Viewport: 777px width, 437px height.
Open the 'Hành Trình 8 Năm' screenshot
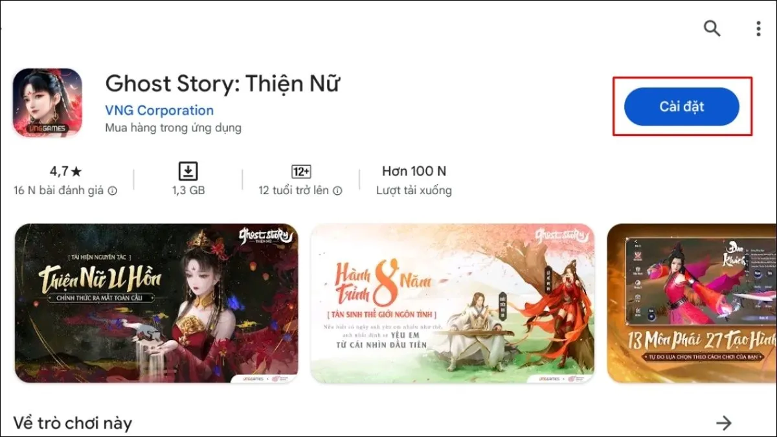[x=452, y=303]
